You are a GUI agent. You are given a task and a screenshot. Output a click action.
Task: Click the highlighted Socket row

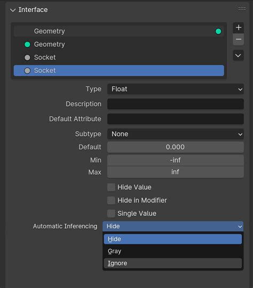(119, 70)
